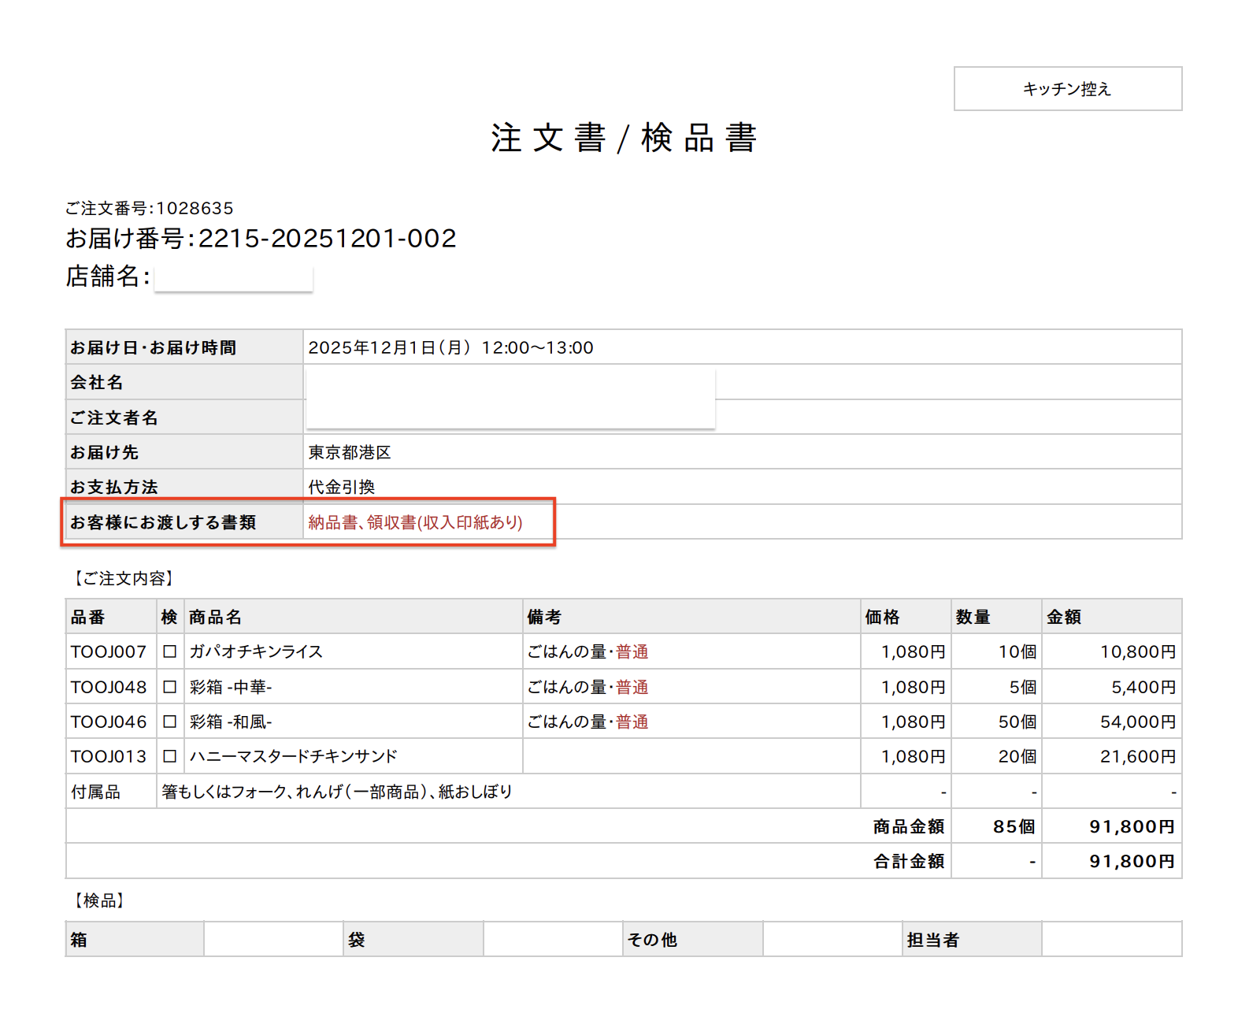
Task: Click the empty 店舗名 field
Action: [x=233, y=277]
